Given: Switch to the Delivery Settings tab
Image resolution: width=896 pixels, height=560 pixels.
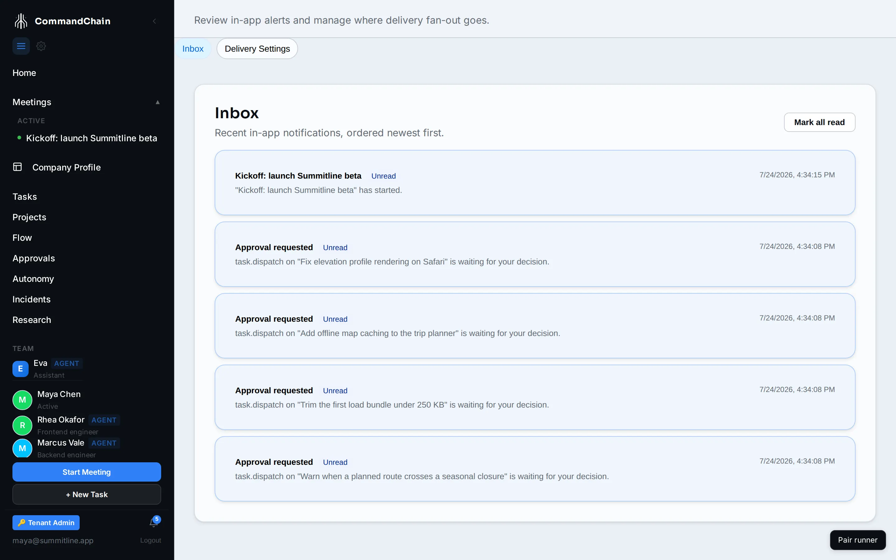Looking at the screenshot, I should [x=257, y=49].
